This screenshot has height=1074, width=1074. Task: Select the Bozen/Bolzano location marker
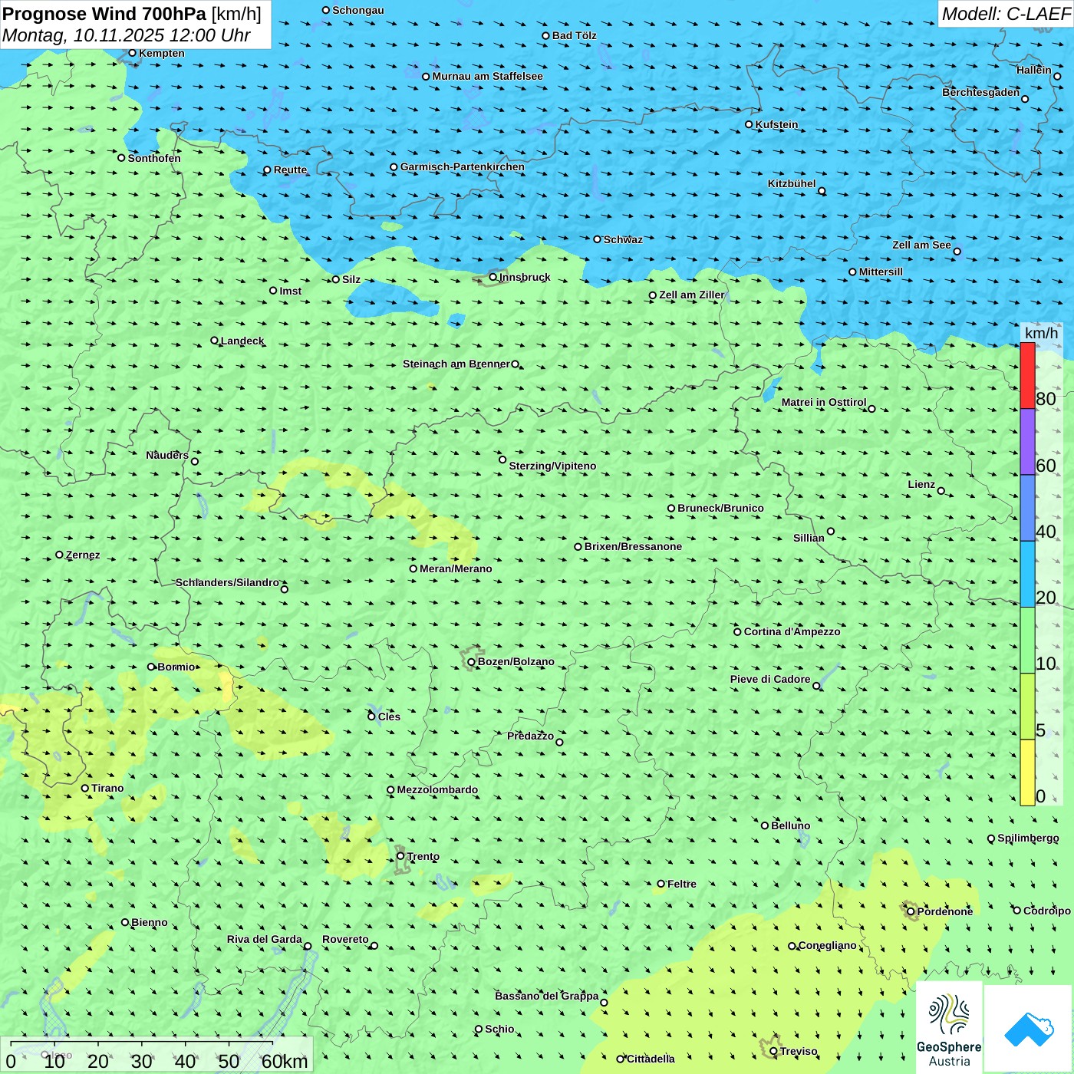(471, 662)
